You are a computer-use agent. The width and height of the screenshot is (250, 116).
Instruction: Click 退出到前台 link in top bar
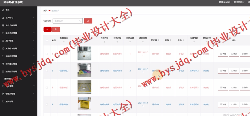point(239,2)
